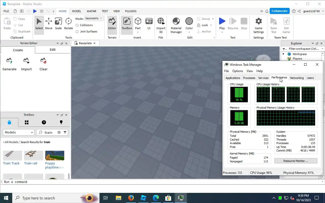This screenshot has width=325, height=203.
Task: Click the share icon next to username
Action: click(299, 11)
